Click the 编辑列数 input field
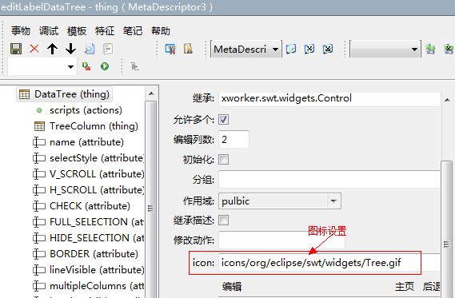 pos(233,140)
